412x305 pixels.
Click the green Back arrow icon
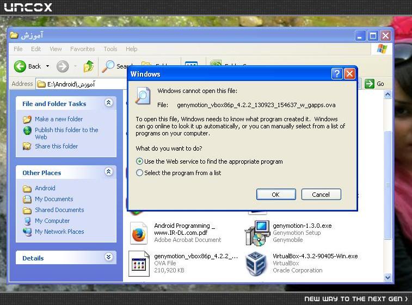20,66
